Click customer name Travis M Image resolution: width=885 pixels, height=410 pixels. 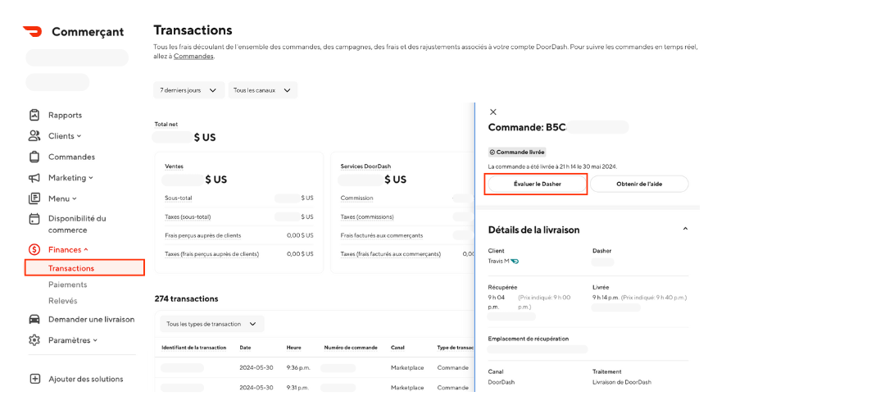click(499, 261)
